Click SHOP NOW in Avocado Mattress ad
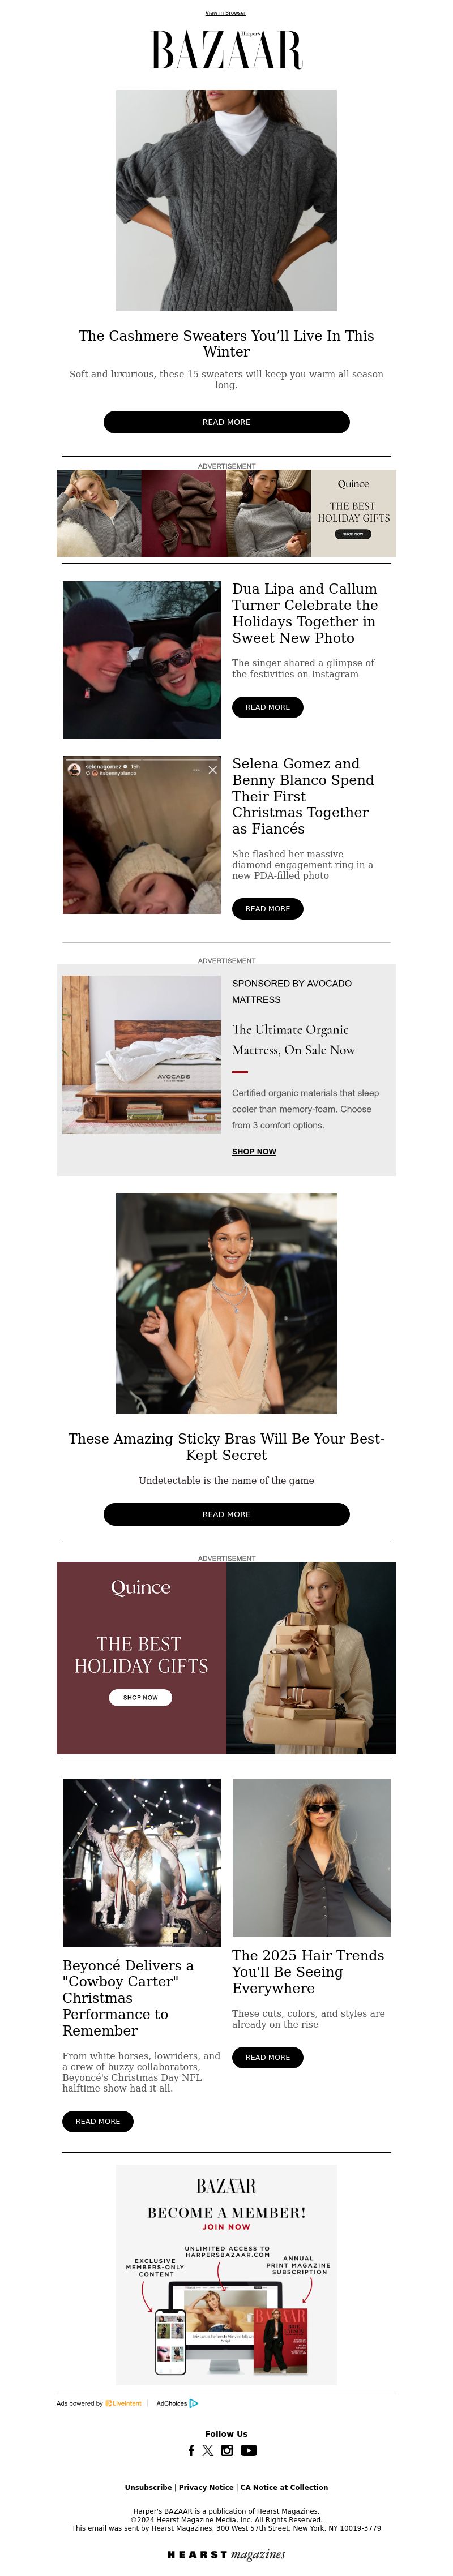 [x=254, y=1152]
